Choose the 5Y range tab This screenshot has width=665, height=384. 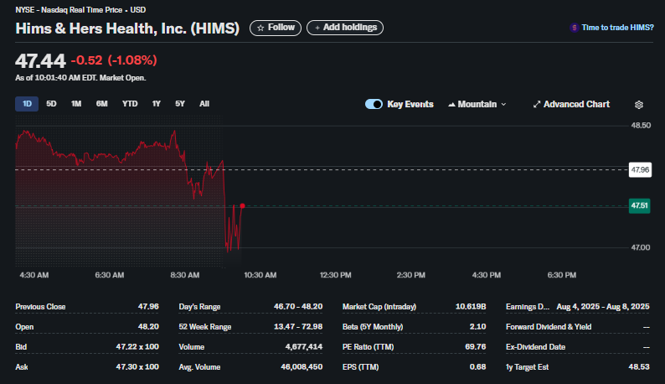[180, 104]
